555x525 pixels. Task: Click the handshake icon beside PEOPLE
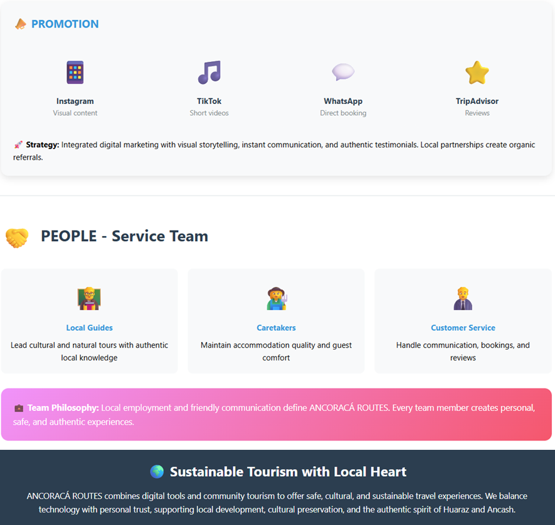(x=17, y=237)
